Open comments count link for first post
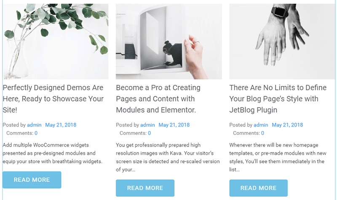 pos(36,133)
